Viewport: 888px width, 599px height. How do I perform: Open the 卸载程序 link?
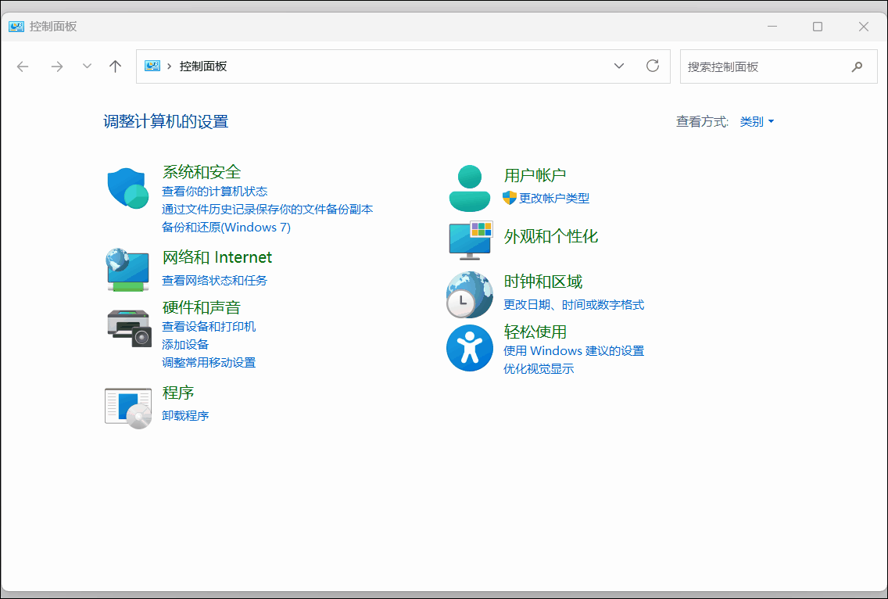[185, 415]
